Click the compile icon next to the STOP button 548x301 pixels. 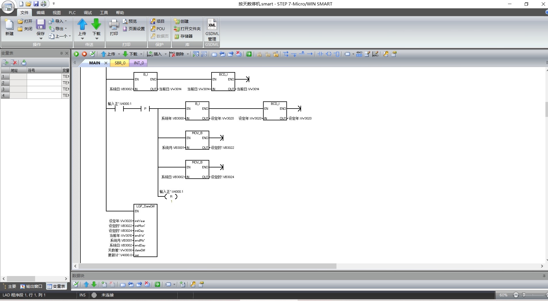(92, 54)
